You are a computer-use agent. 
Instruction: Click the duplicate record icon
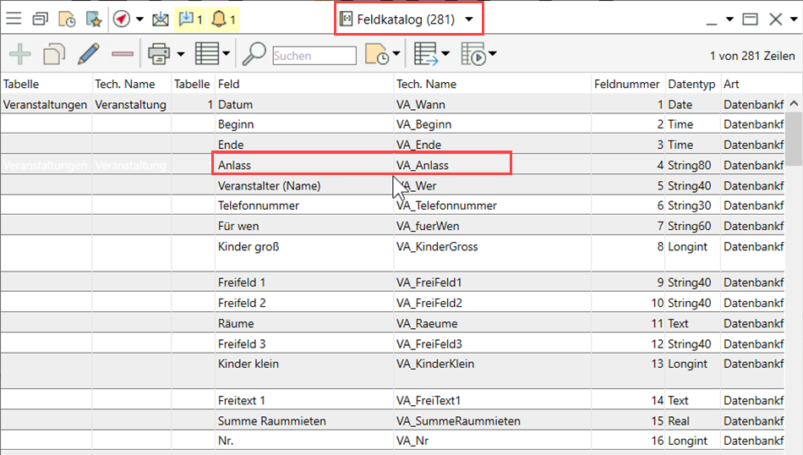[x=54, y=55]
